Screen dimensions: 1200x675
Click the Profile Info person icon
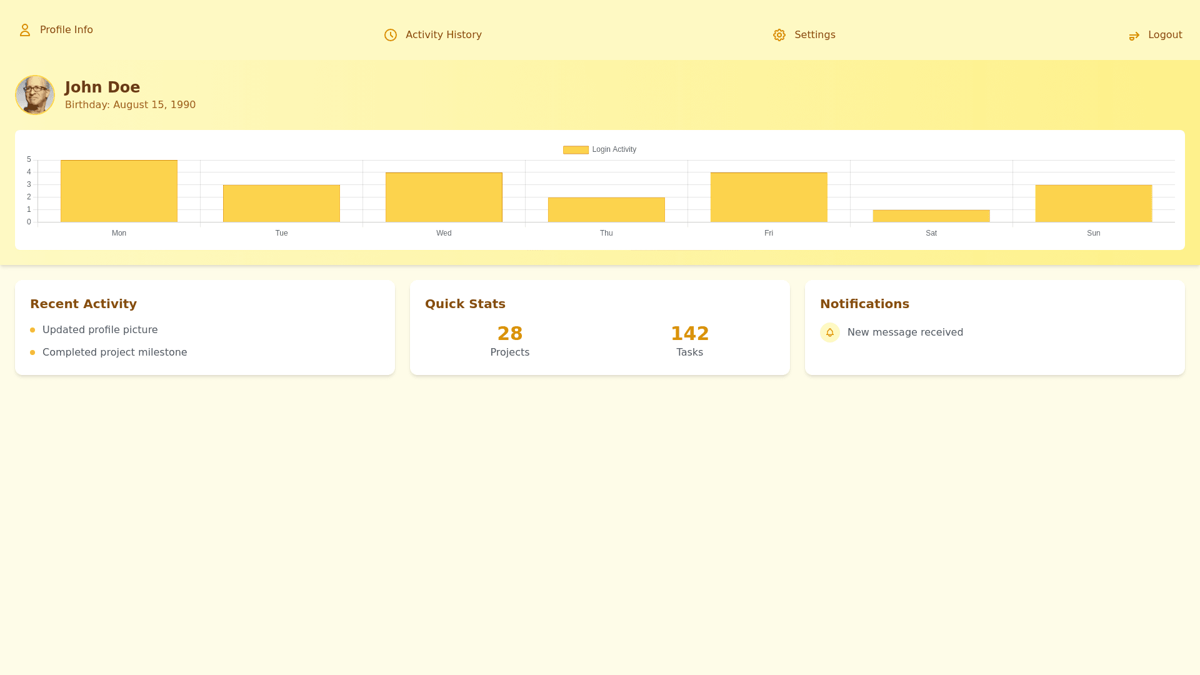[x=25, y=30]
